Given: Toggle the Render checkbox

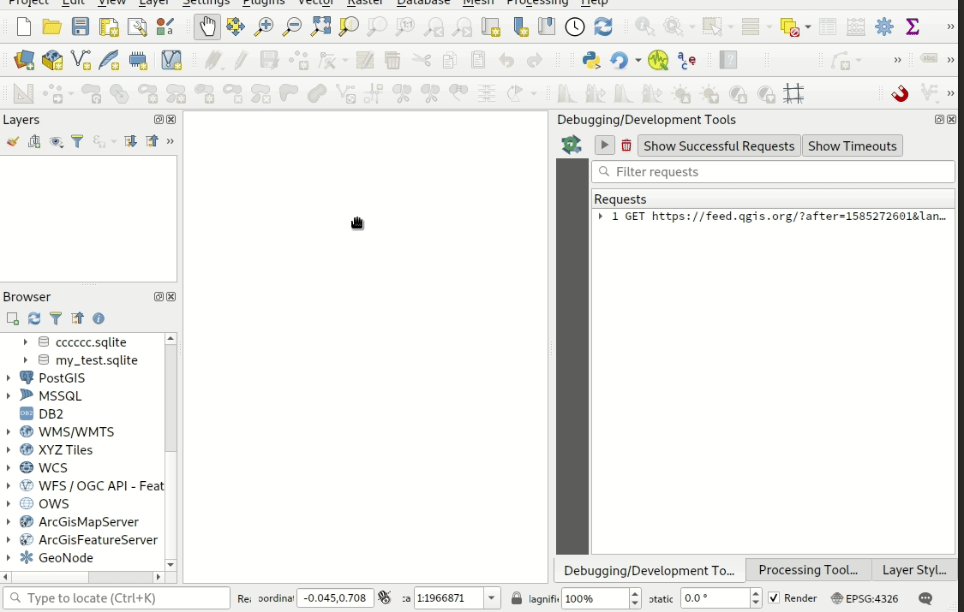Looking at the screenshot, I should 774,598.
